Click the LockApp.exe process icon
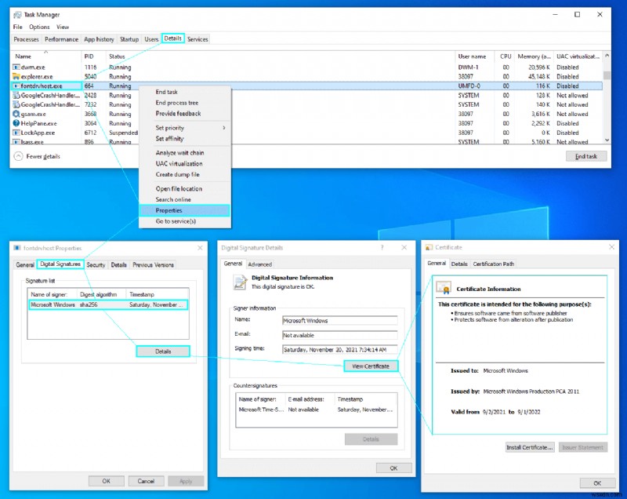 tap(16, 133)
